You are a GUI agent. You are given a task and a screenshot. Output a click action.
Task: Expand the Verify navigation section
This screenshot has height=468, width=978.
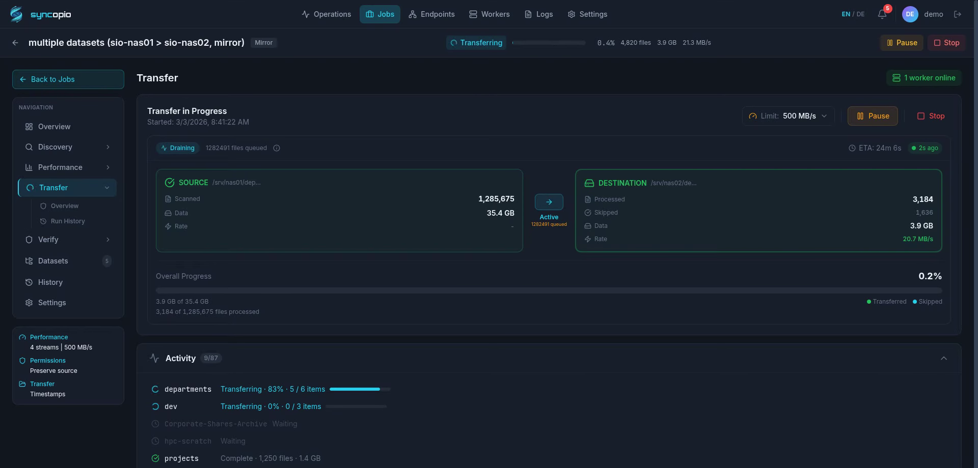[108, 240]
